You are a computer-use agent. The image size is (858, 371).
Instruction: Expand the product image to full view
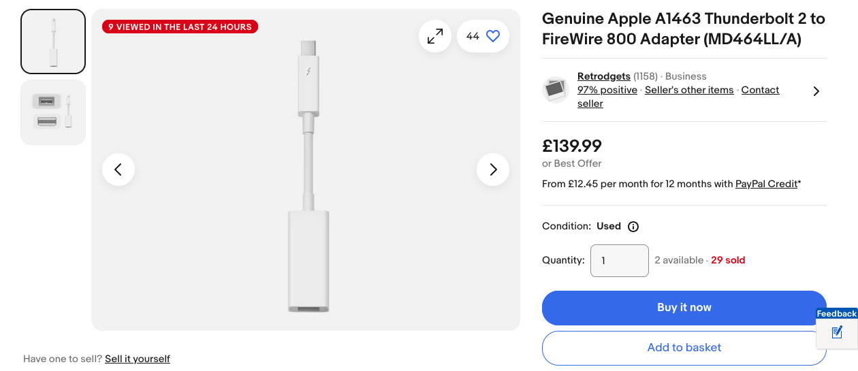click(x=435, y=36)
